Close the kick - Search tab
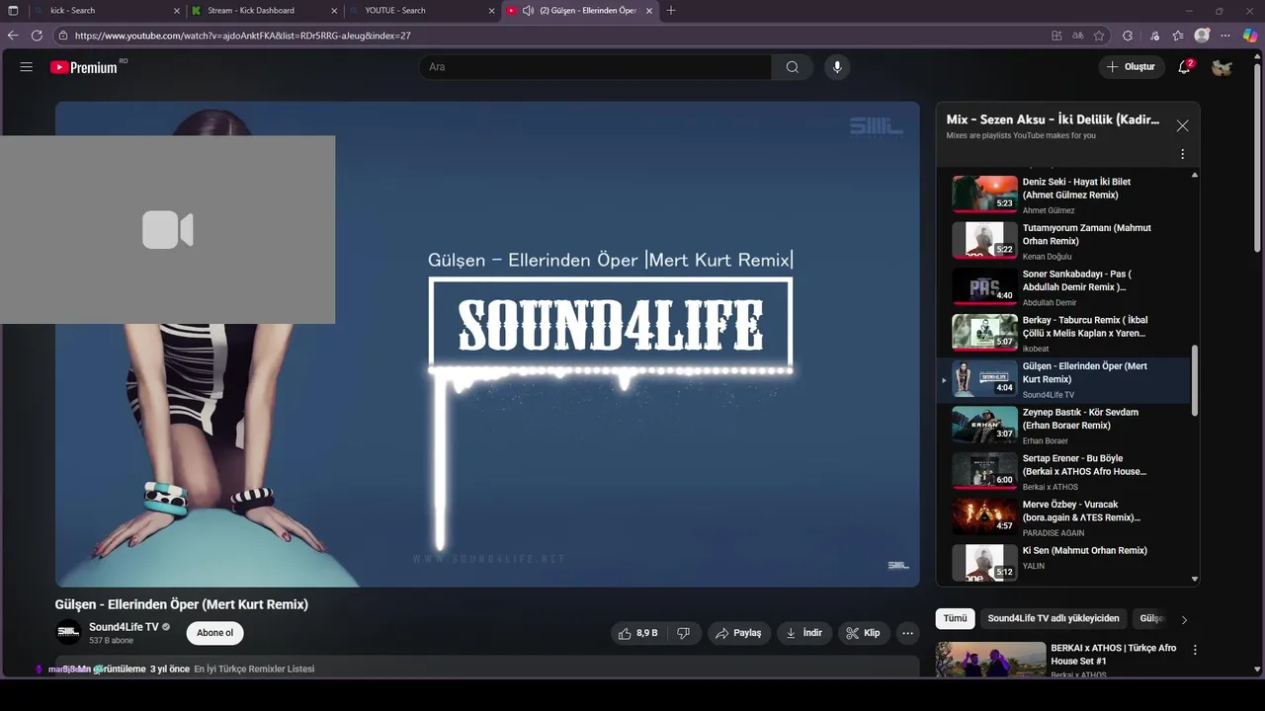This screenshot has height=711, width=1265. click(177, 10)
